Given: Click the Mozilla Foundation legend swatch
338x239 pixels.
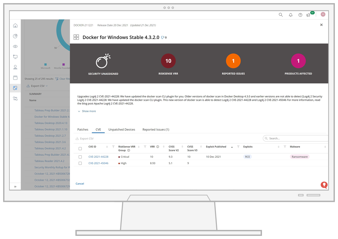Looking at the screenshot, I should [x=63, y=64].
